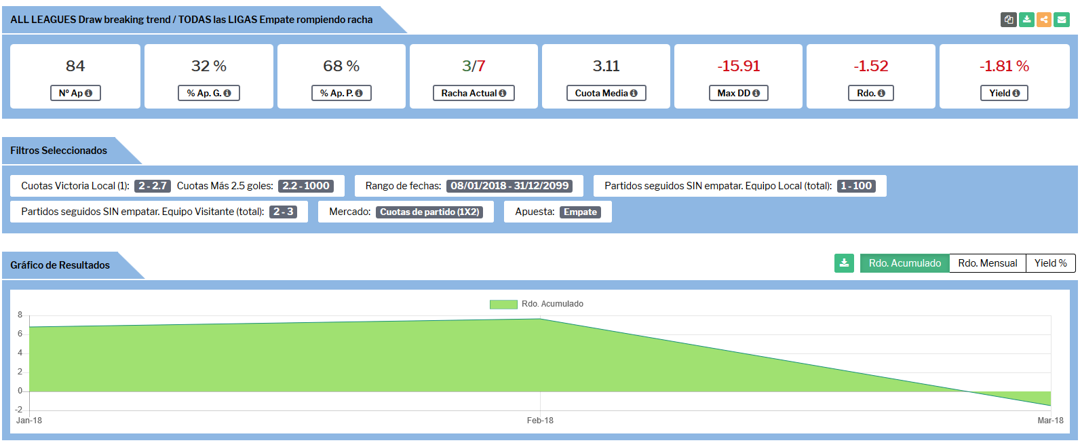Switch chart to Yield %

click(1051, 263)
